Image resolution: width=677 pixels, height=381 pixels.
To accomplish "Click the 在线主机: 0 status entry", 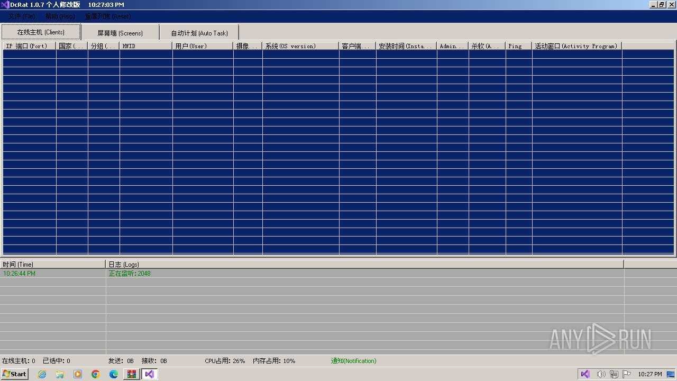I will click(x=19, y=361).
